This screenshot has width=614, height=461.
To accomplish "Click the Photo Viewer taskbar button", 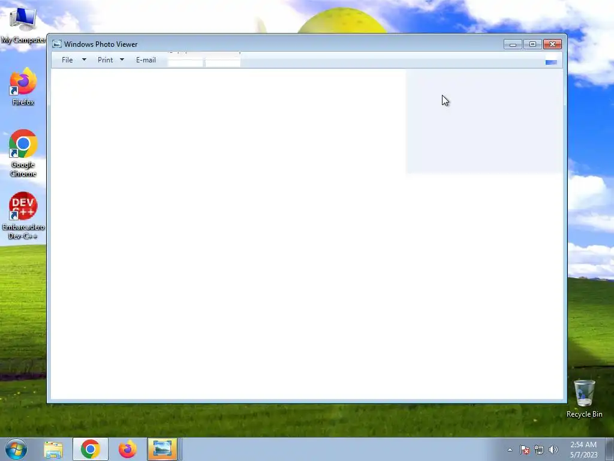I will pyautogui.click(x=162, y=449).
